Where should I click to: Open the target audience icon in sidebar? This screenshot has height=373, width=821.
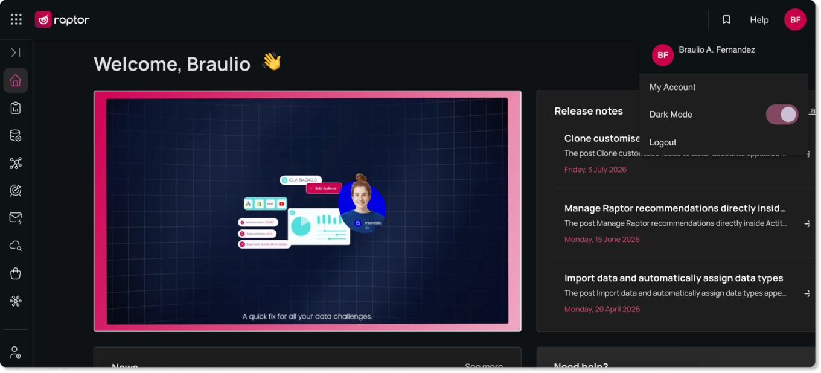(16, 191)
